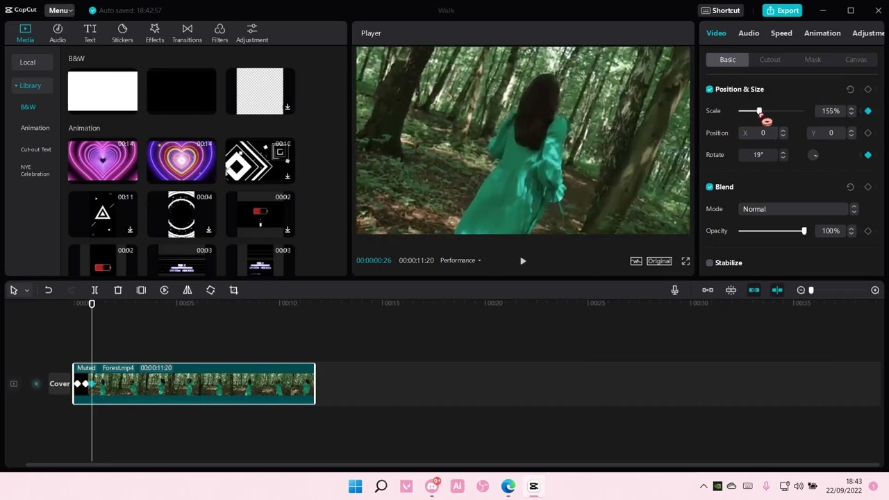Viewport: 889px width, 500px height.
Task: Click the Scale slider handle
Action: click(759, 111)
